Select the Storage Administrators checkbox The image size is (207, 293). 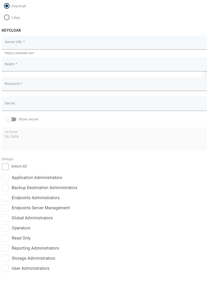point(5,258)
